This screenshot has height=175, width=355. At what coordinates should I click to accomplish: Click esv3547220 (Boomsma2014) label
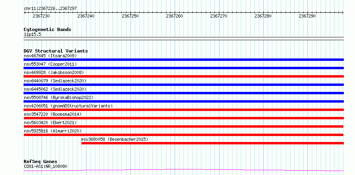tap(53, 114)
